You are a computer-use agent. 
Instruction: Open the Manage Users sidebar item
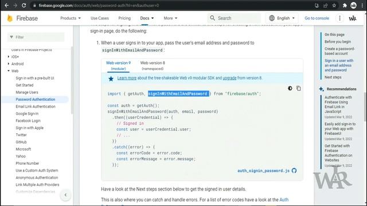(x=27, y=92)
